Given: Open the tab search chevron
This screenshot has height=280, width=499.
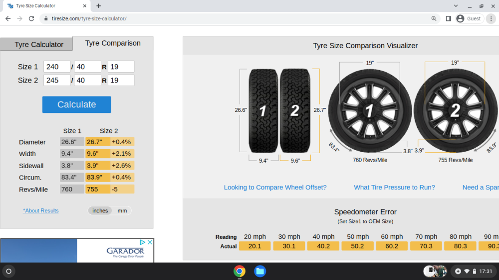Looking at the screenshot, I should coord(456,5).
